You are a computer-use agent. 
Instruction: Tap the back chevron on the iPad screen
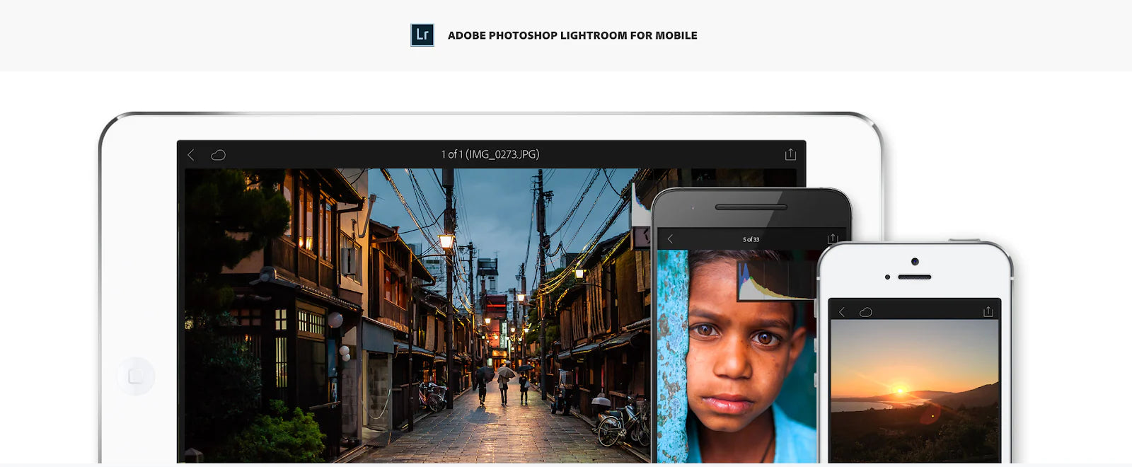(191, 154)
